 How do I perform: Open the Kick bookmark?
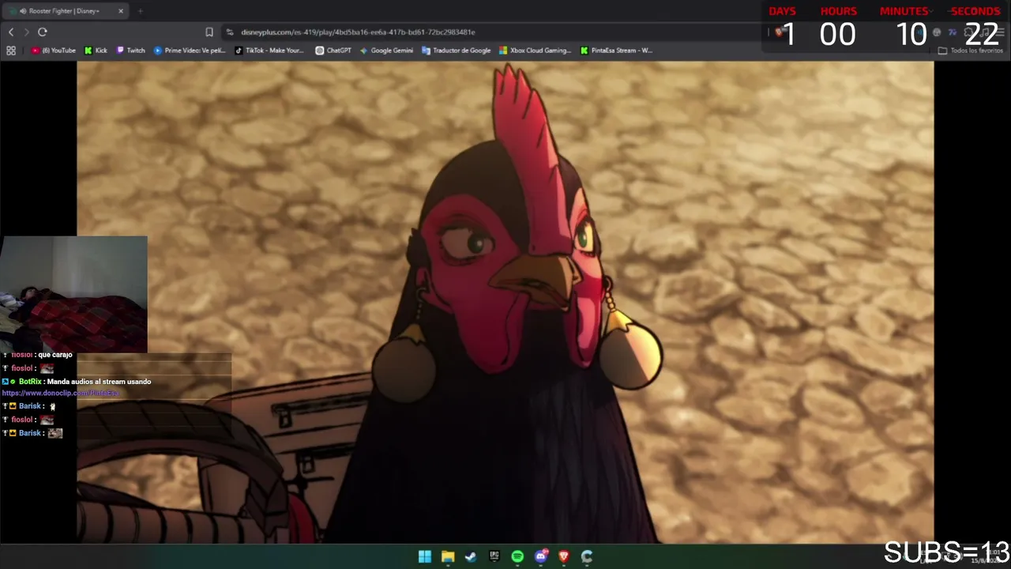tap(96, 51)
